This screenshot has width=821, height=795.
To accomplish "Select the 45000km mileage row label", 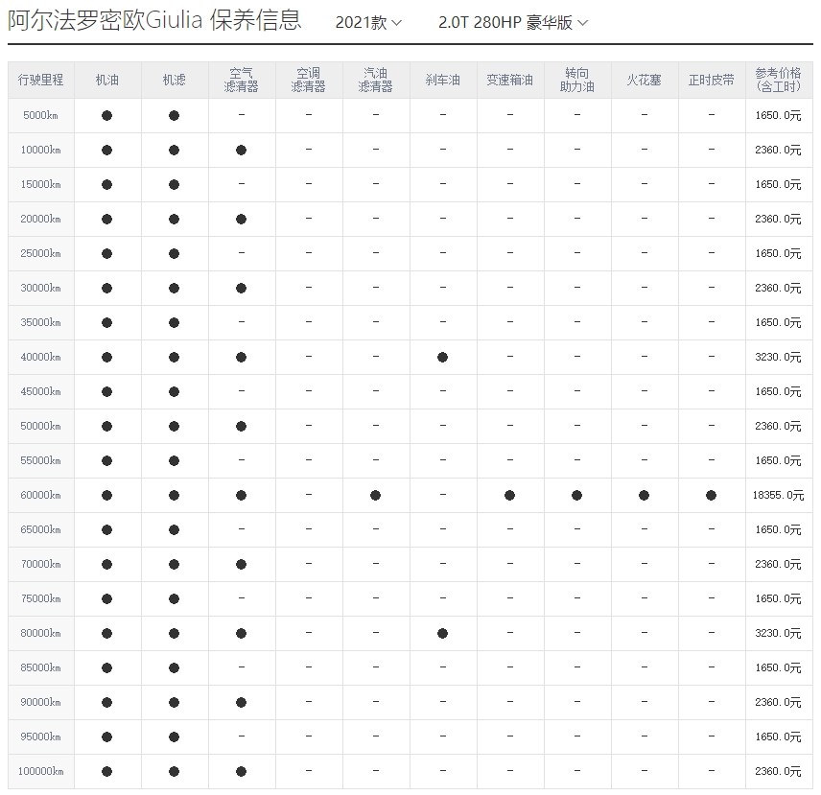I will [41, 392].
